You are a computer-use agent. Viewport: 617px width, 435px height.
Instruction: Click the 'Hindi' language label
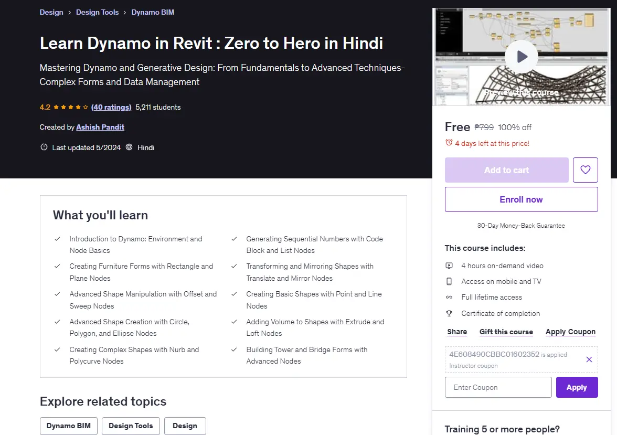tap(146, 147)
